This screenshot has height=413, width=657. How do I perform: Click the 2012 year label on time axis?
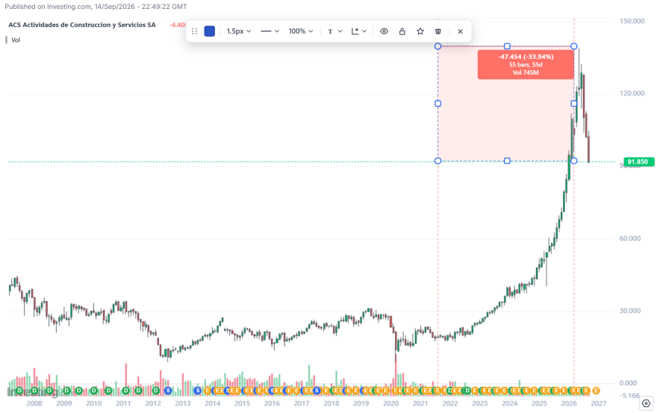pos(153,403)
